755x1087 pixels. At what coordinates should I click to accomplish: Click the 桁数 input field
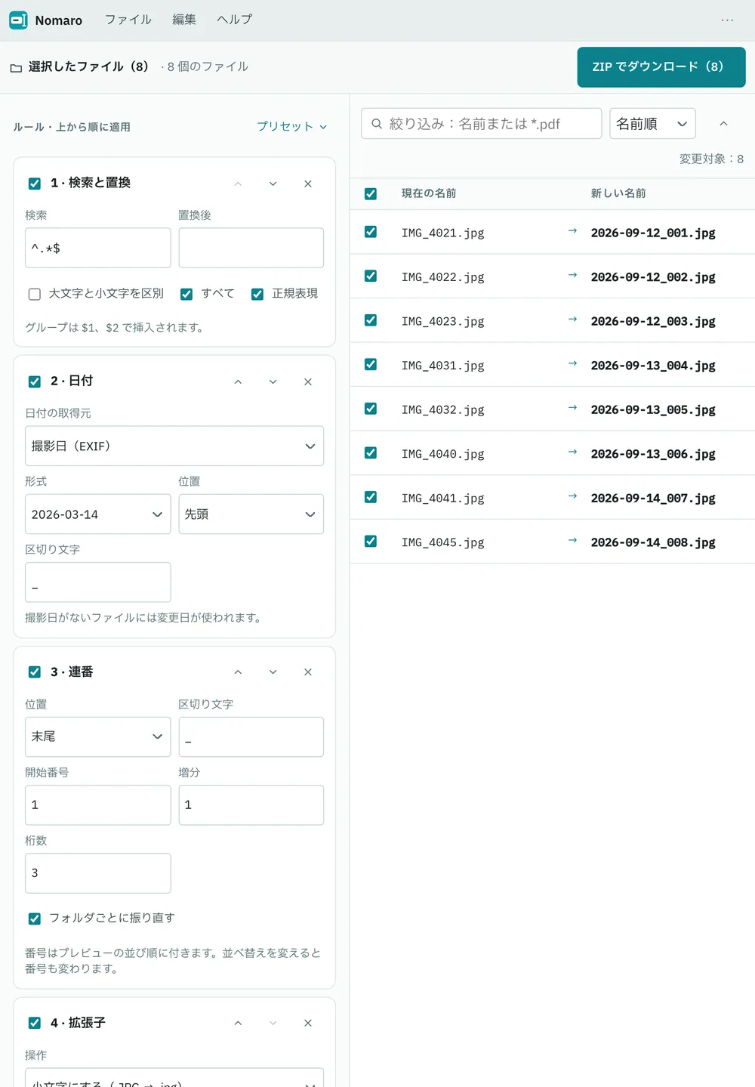[x=98, y=873]
